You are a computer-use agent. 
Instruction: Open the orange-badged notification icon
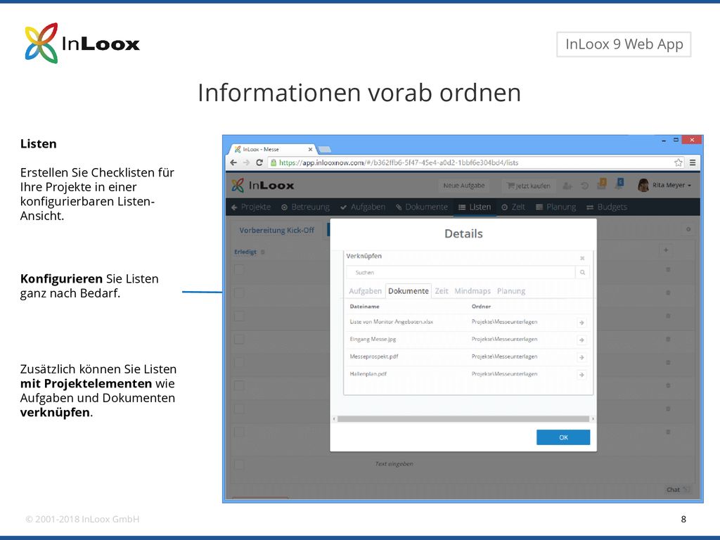(602, 184)
